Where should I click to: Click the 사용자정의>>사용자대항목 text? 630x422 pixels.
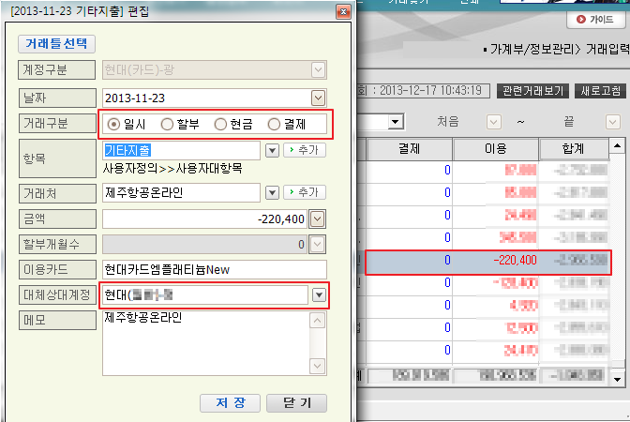click(x=172, y=169)
